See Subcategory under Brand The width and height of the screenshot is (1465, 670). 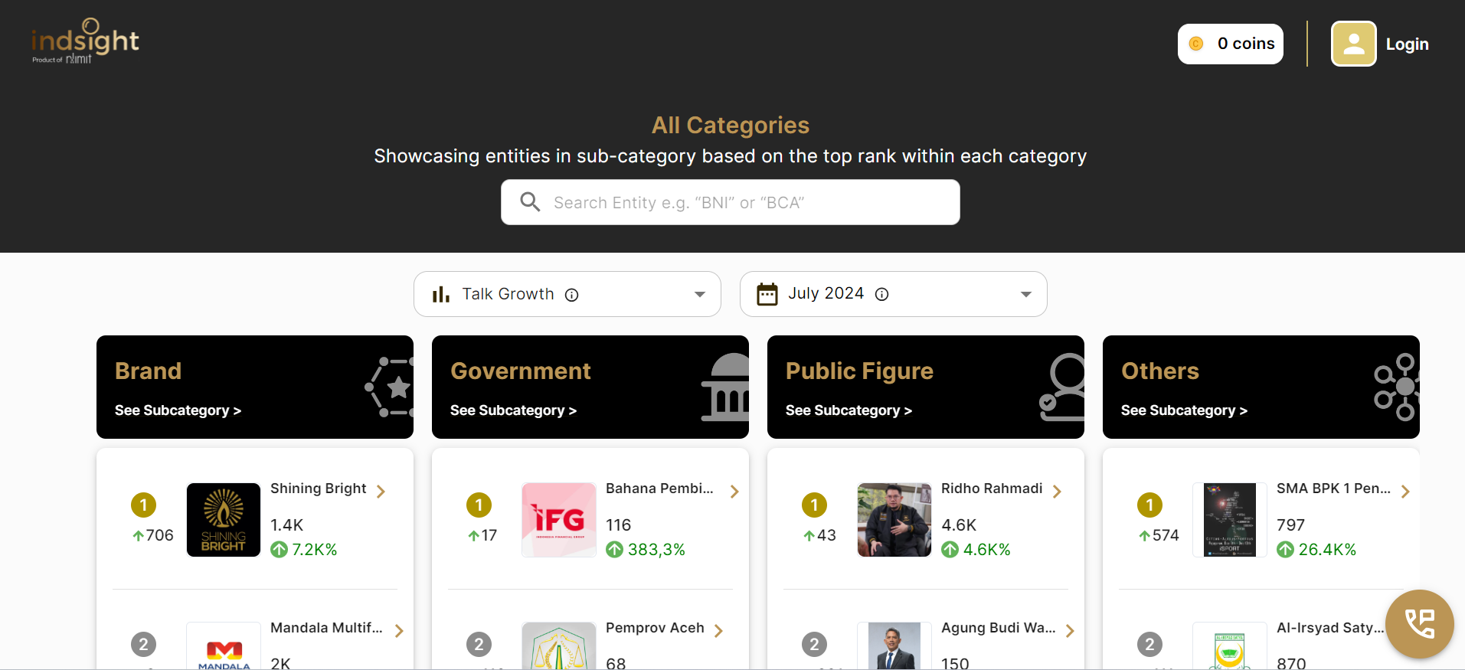[x=178, y=410]
